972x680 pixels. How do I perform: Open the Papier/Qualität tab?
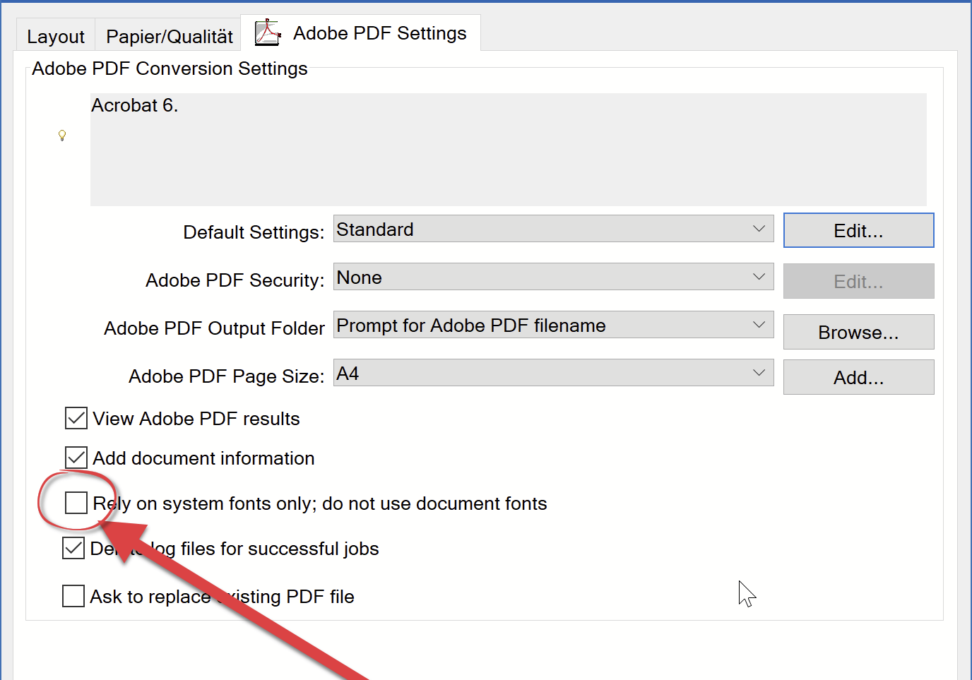click(170, 36)
